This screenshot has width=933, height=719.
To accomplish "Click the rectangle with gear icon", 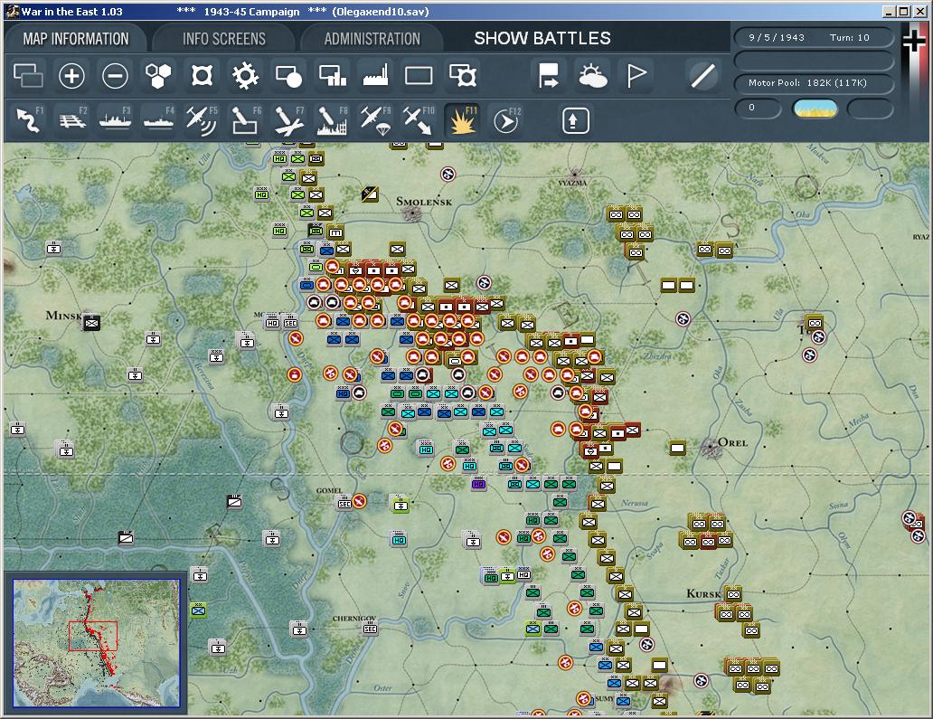I will click(x=462, y=76).
